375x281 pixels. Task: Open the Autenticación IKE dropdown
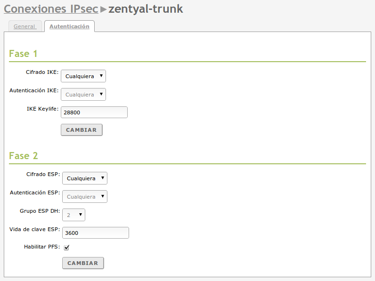point(83,95)
